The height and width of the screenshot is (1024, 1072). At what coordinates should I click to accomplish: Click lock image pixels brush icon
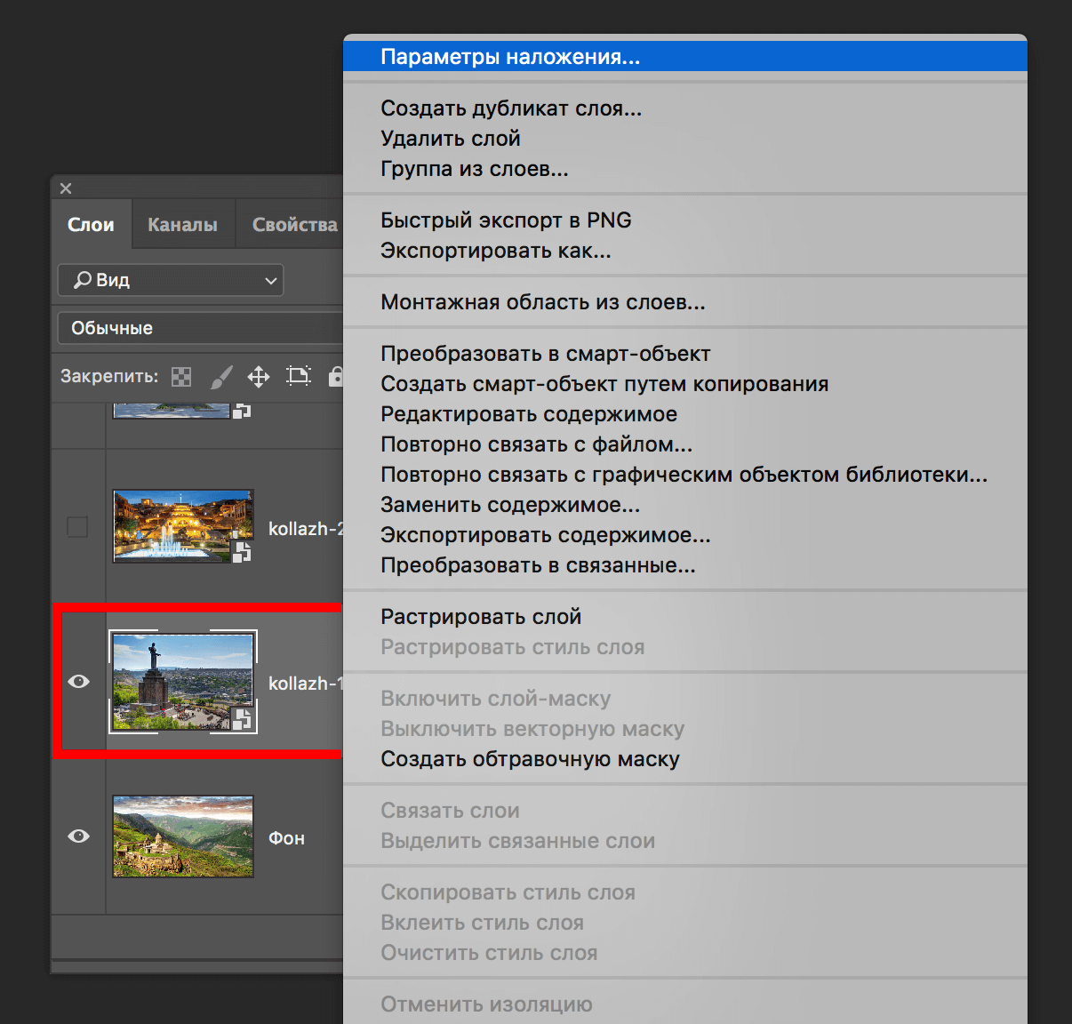pos(220,377)
